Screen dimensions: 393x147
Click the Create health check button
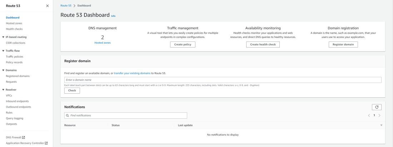pyautogui.click(x=263, y=44)
